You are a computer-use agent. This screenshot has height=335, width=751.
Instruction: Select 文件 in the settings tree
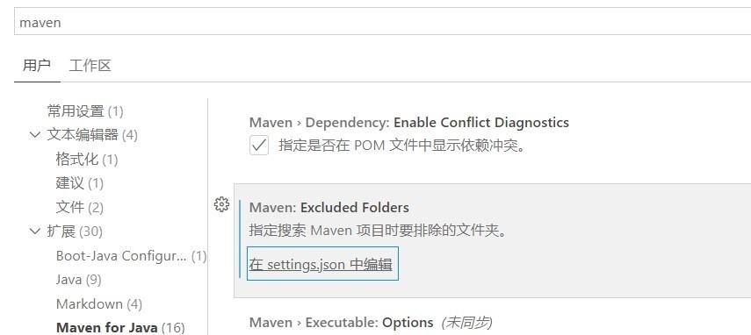(x=80, y=208)
